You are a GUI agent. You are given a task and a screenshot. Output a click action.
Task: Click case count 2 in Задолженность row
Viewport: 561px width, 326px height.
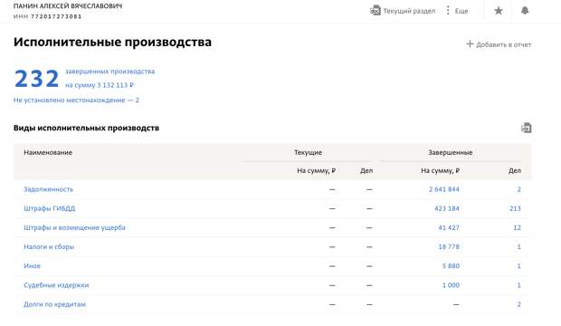click(518, 189)
